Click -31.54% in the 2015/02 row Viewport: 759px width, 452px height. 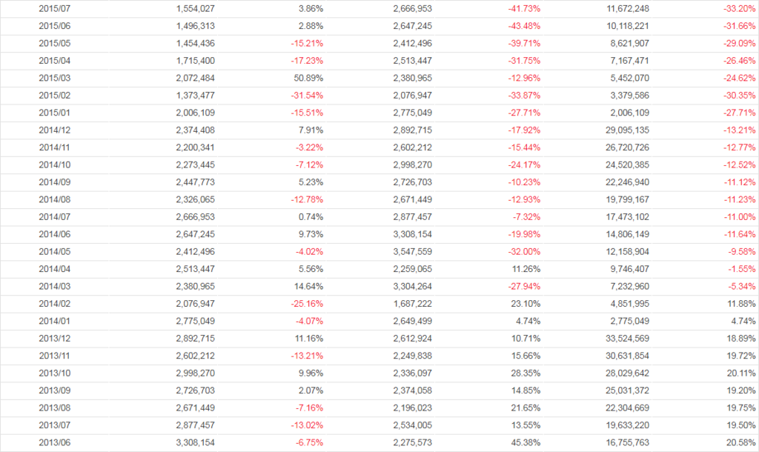click(306, 96)
